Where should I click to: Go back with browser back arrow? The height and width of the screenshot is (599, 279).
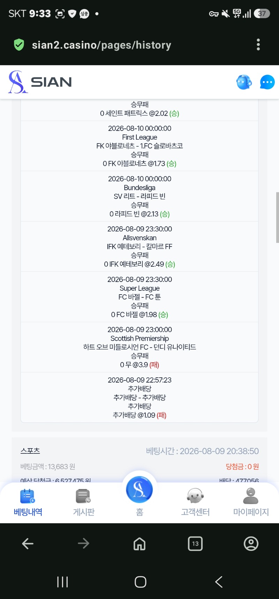(x=28, y=543)
